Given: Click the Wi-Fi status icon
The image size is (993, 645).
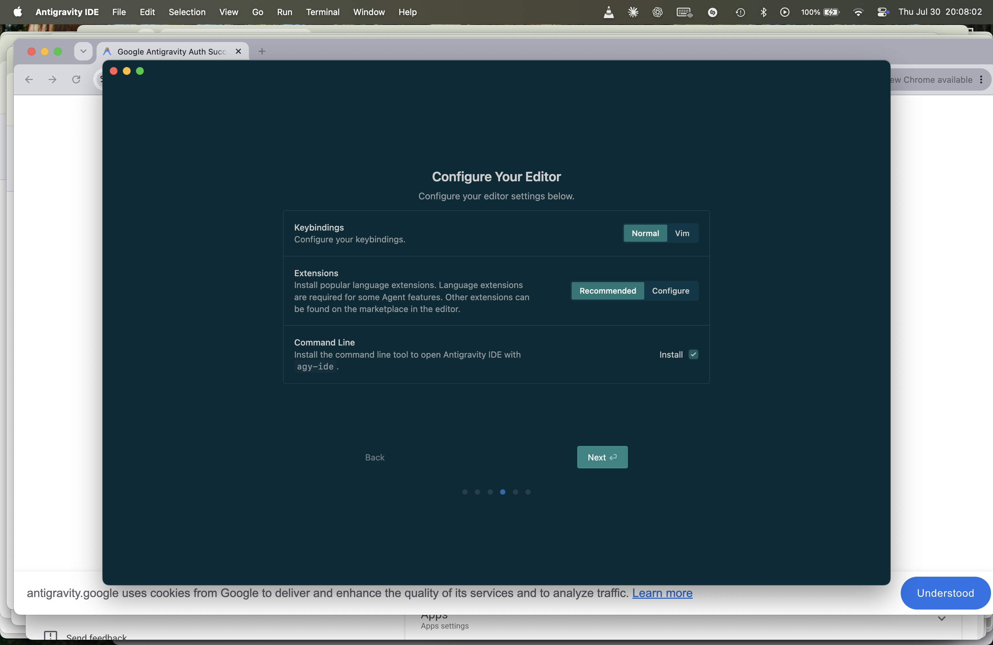Looking at the screenshot, I should [x=858, y=12].
